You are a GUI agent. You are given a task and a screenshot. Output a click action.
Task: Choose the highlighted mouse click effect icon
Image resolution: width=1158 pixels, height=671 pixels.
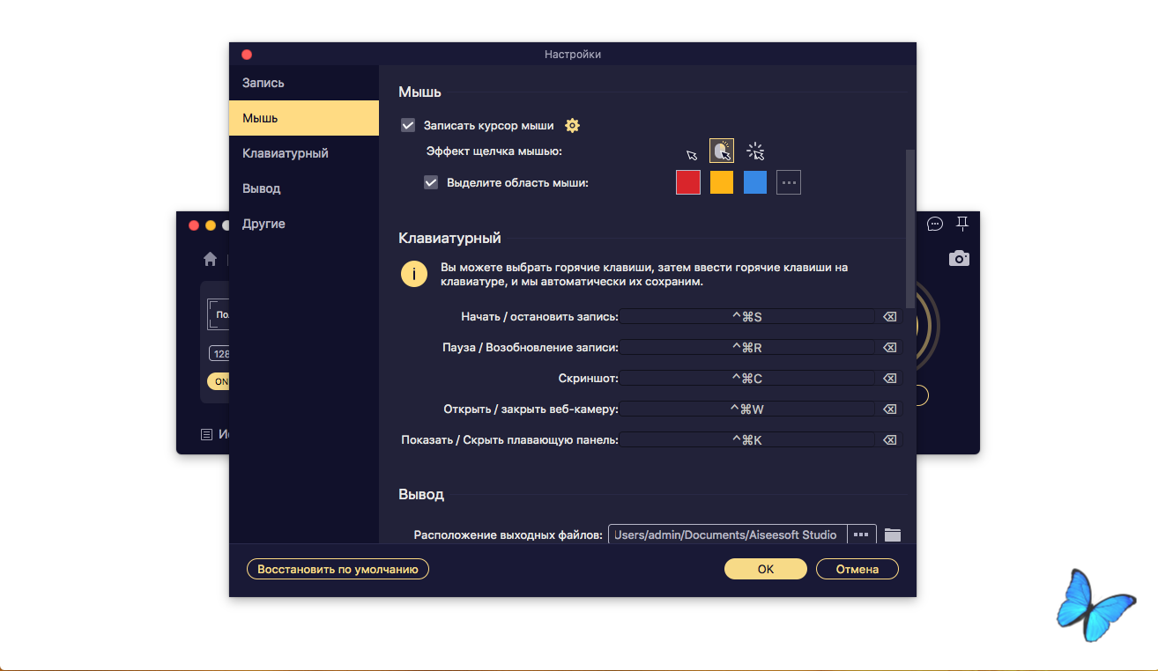tap(722, 151)
